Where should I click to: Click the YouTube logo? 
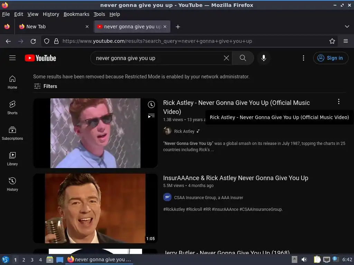pos(40,58)
